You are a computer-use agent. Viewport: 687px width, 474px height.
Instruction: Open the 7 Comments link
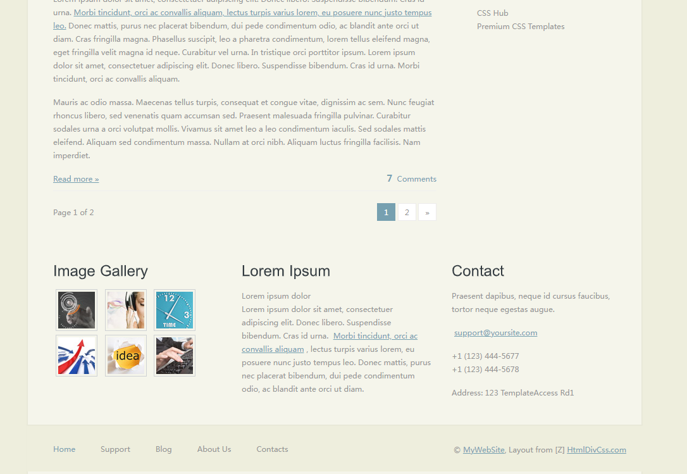(x=412, y=179)
